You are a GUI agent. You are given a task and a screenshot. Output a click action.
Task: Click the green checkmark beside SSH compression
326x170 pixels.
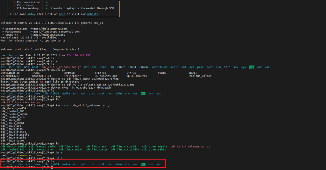point(47,2)
